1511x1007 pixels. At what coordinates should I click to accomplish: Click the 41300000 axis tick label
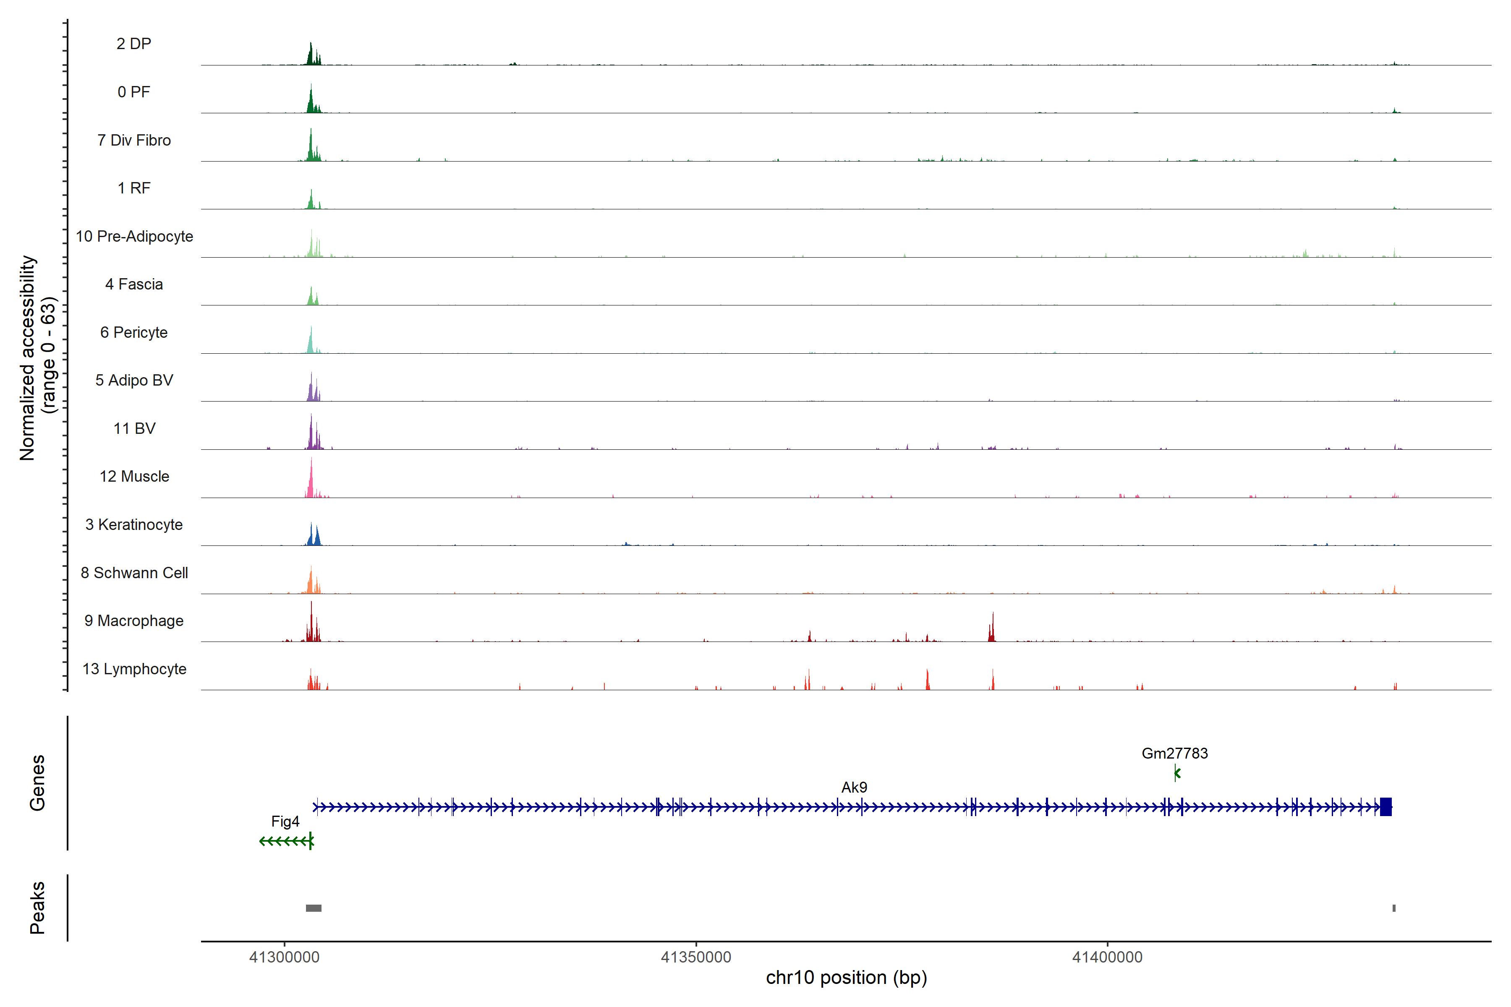284,957
